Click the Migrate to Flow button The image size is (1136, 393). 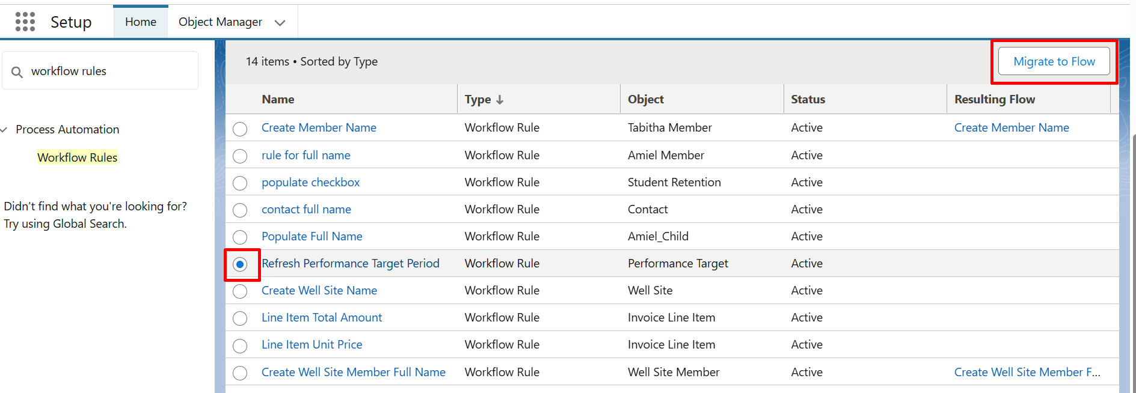click(x=1054, y=61)
